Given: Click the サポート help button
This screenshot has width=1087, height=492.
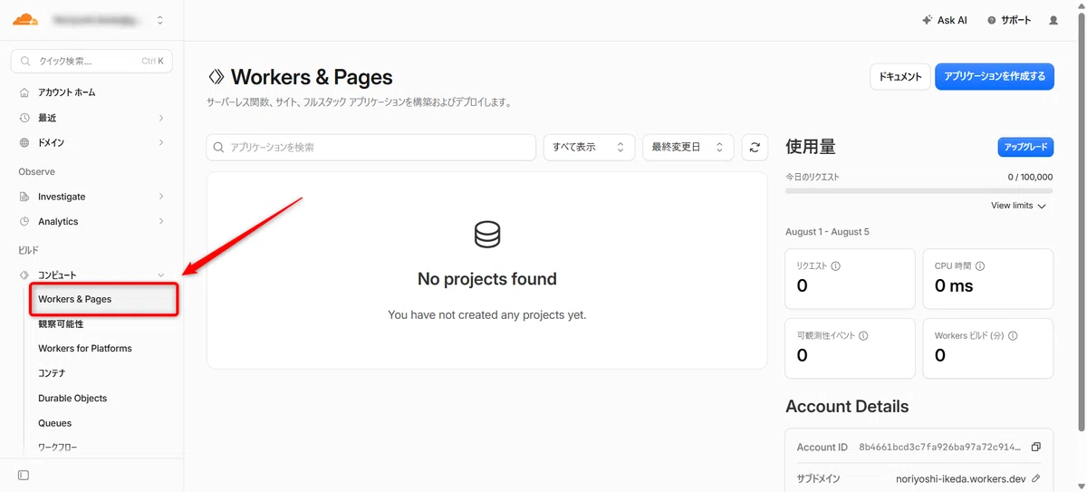Looking at the screenshot, I should pyautogui.click(x=1009, y=20).
